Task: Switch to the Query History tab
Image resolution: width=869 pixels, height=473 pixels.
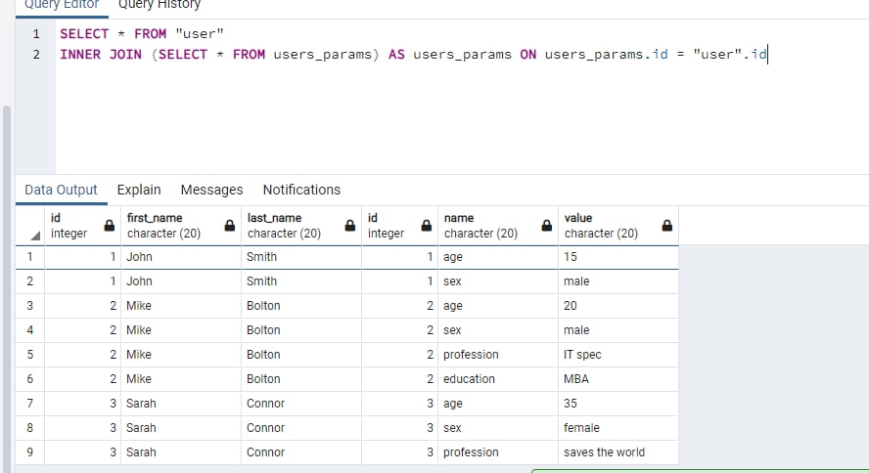Action: (x=160, y=6)
